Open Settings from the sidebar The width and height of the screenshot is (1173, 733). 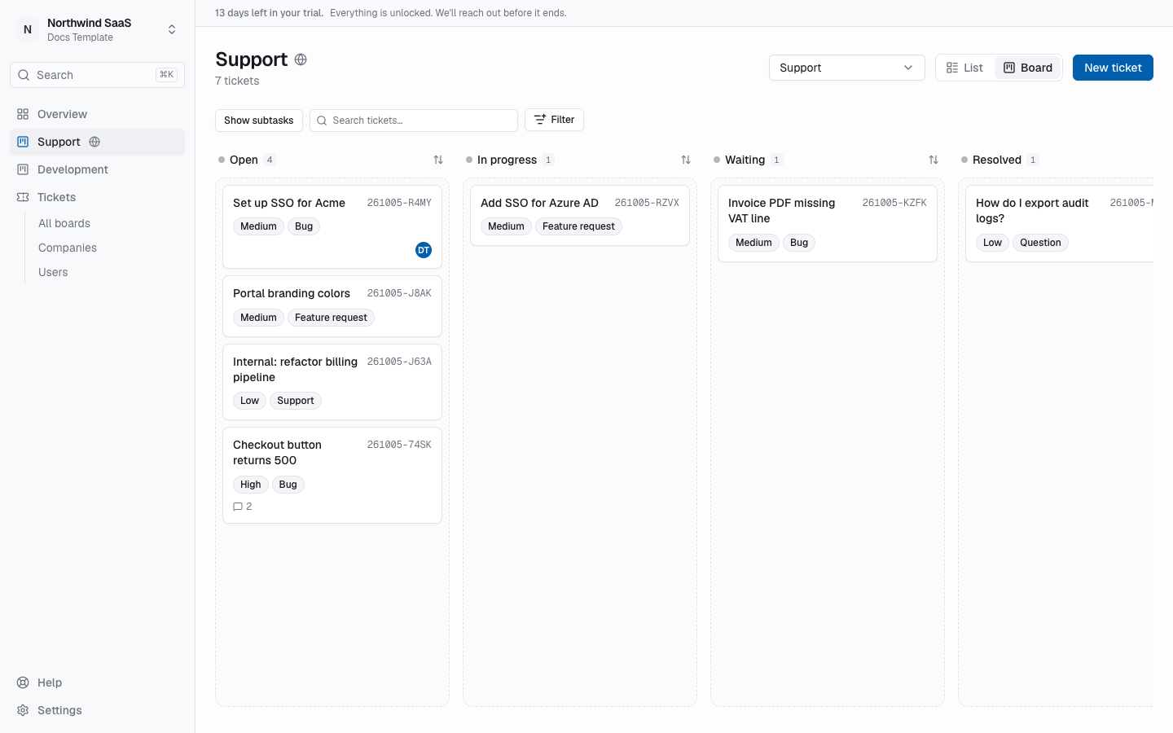tap(98, 710)
